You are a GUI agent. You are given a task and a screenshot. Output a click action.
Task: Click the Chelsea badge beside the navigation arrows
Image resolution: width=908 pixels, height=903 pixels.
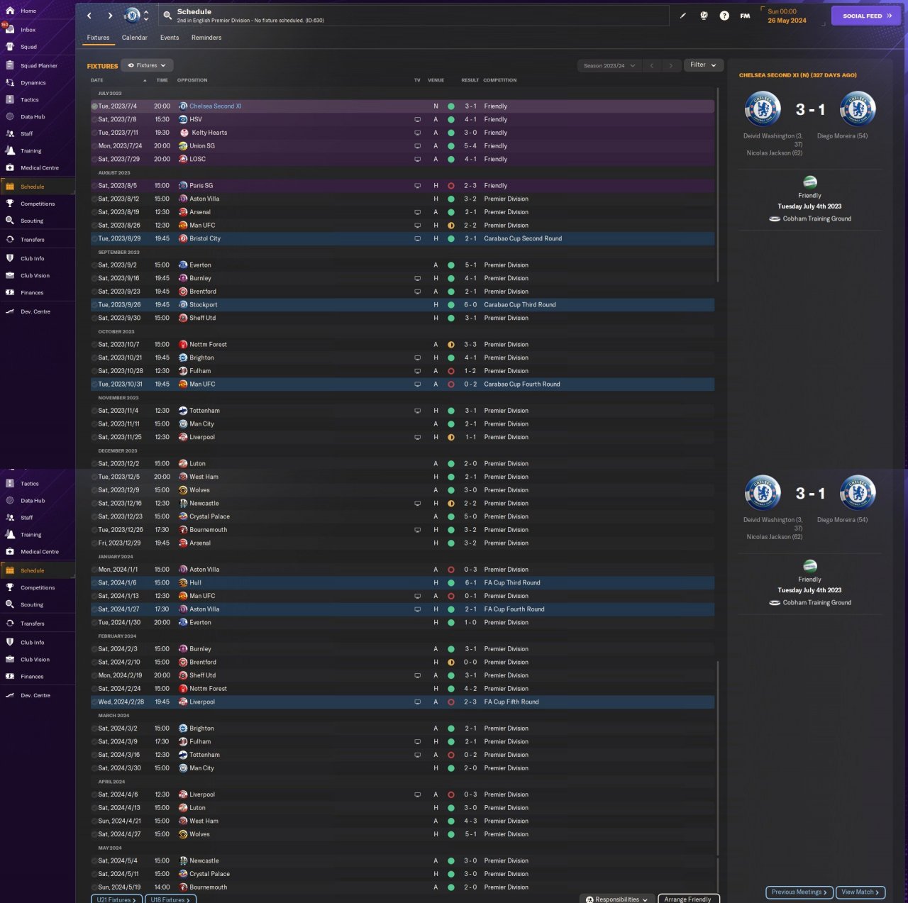[133, 15]
